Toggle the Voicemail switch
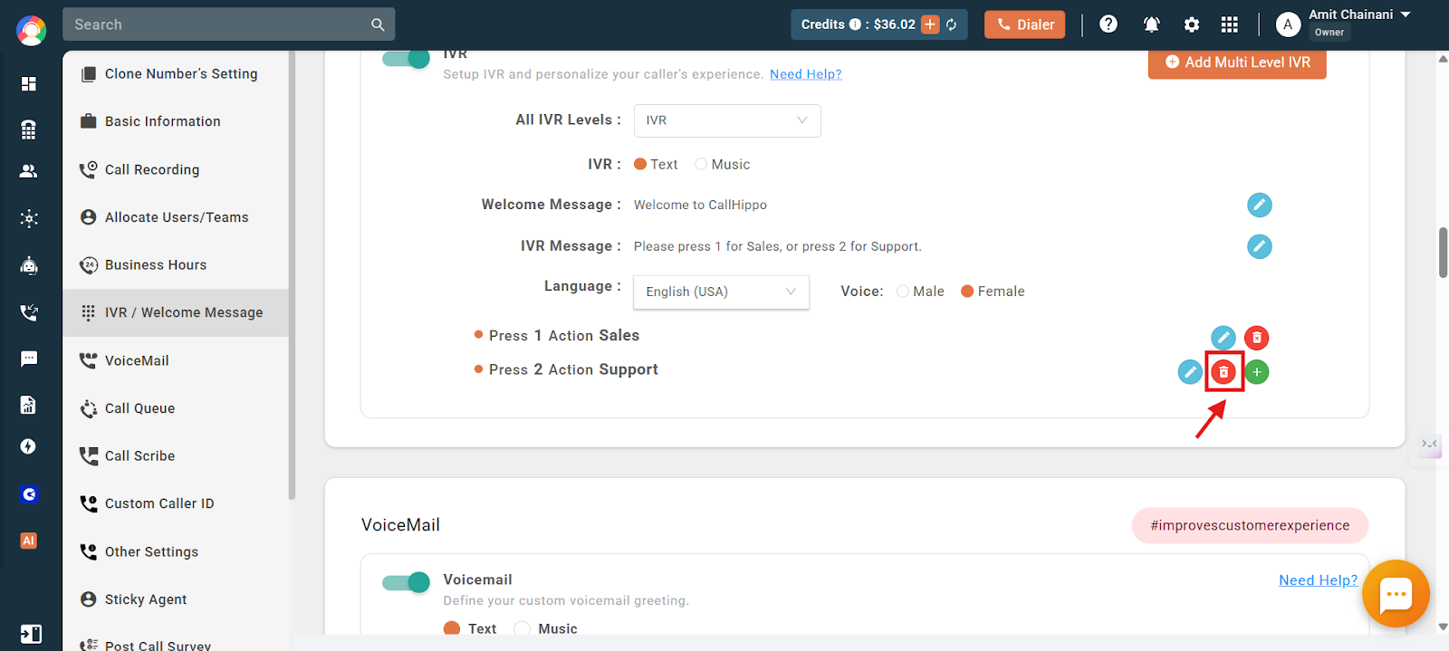This screenshot has width=1449, height=651. 406,582
